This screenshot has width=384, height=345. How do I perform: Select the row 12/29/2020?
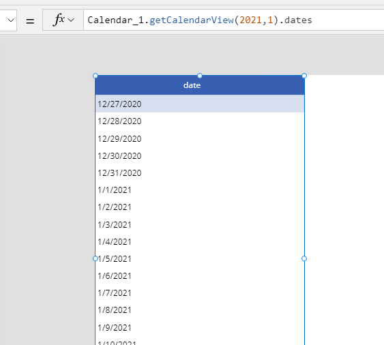tap(200, 139)
